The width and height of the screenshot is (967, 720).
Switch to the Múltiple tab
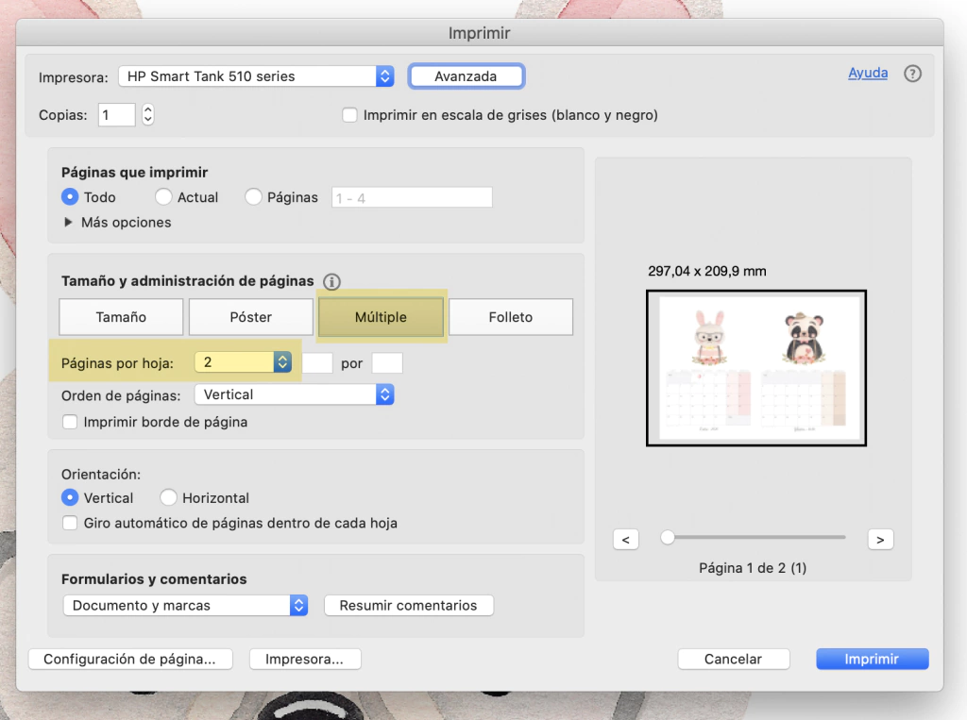click(382, 317)
